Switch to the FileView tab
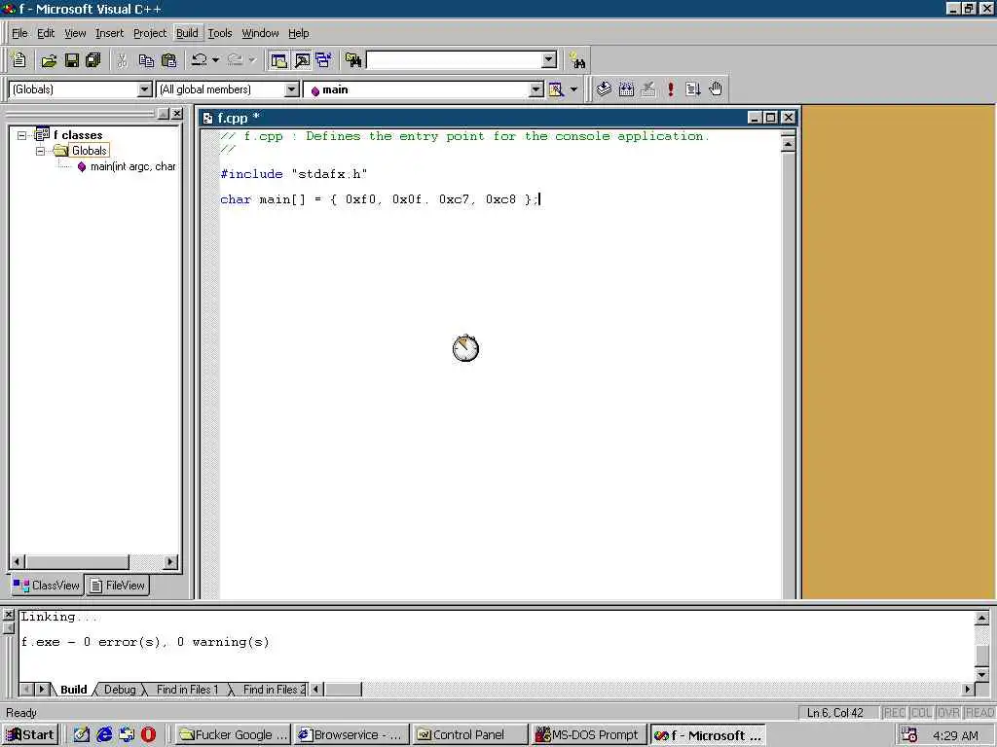997x747 pixels. pyautogui.click(x=118, y=585)
